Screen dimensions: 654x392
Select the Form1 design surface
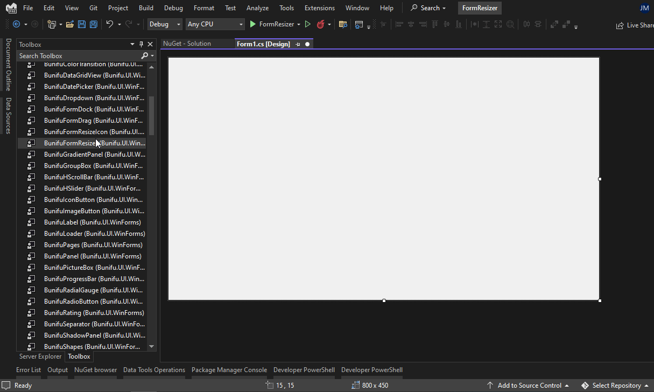click(384, 179)
